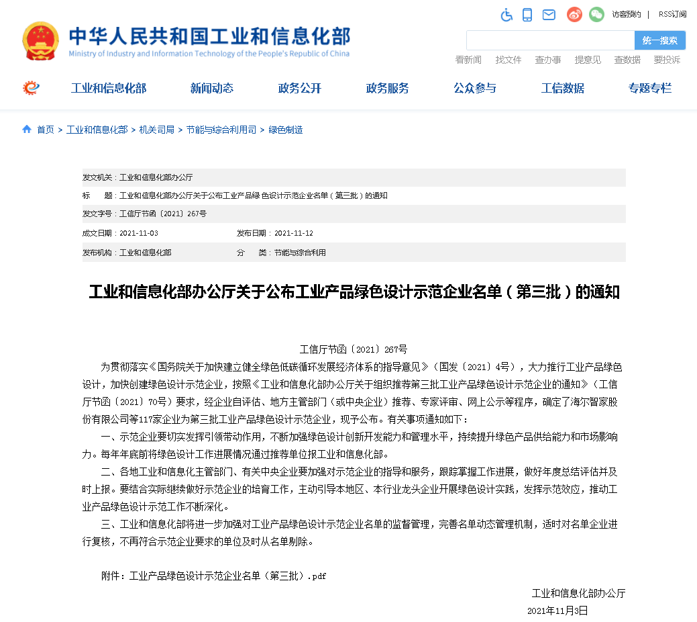Click the MIIT gear logo in navigation bar

pyautogui.click(x=31, y=88)
